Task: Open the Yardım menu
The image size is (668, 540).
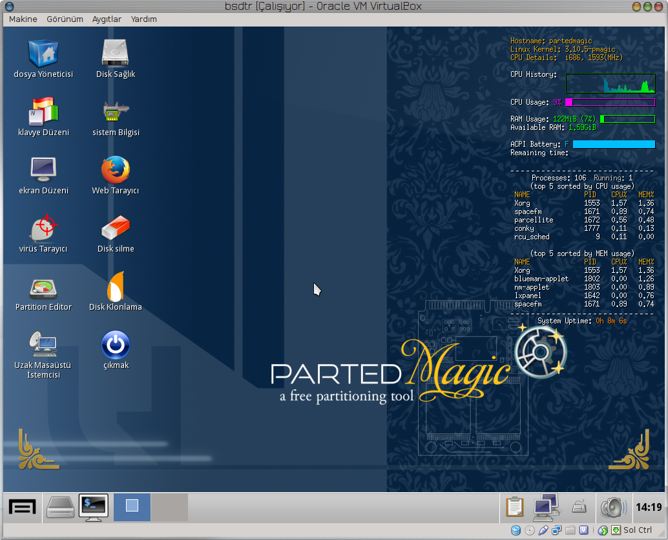Action: click(143, 19)
